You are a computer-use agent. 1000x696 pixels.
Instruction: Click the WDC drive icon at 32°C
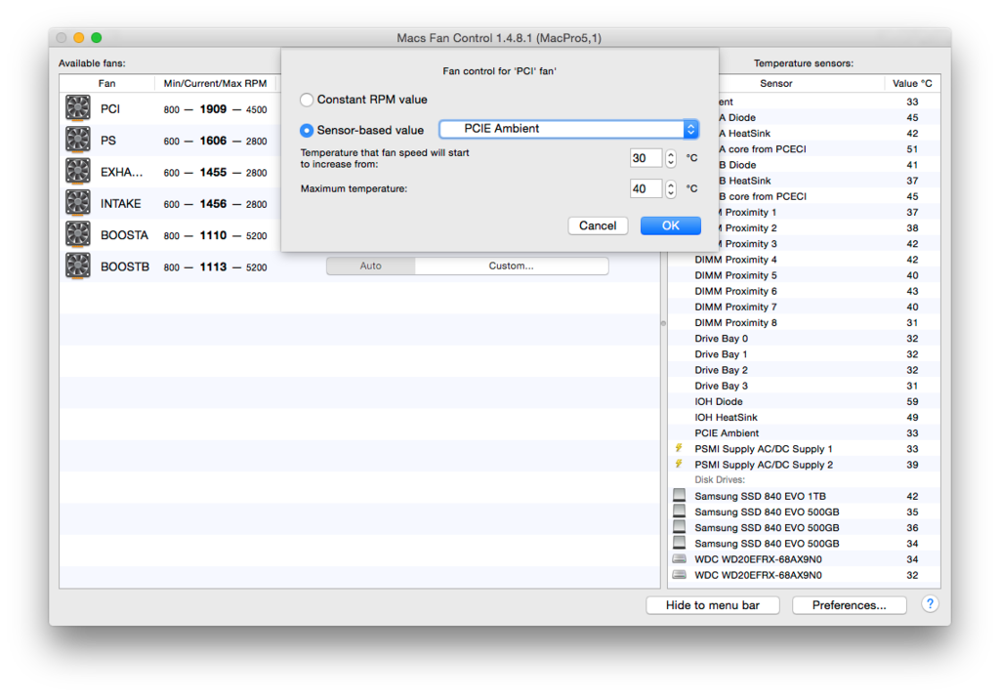(680, 575)
